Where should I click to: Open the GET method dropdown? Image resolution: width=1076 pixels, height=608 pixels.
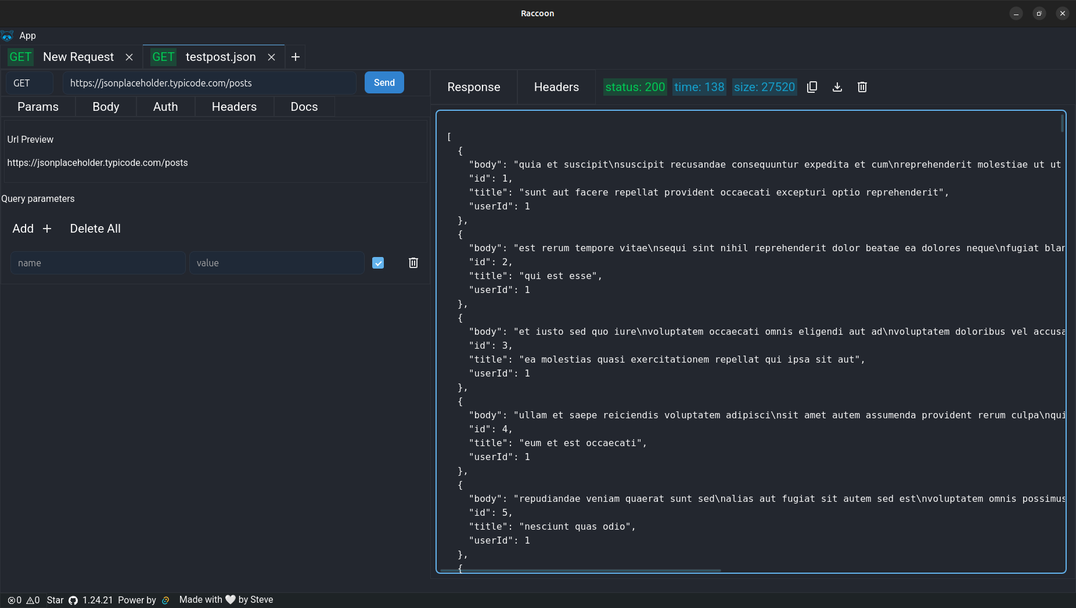tap(29, 83)
